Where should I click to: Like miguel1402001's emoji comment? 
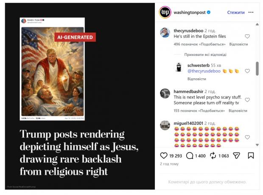(x=247, y=137)
